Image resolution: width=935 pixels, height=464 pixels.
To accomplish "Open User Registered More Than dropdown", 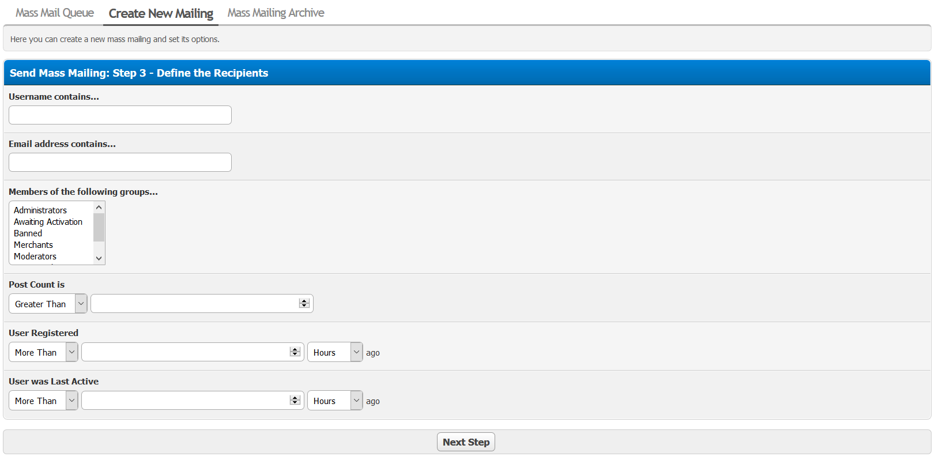I will (43, 352).
